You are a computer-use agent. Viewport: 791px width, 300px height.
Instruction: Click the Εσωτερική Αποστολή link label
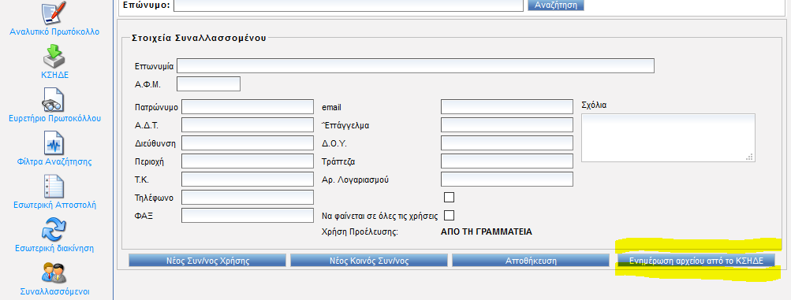[54, 206]
